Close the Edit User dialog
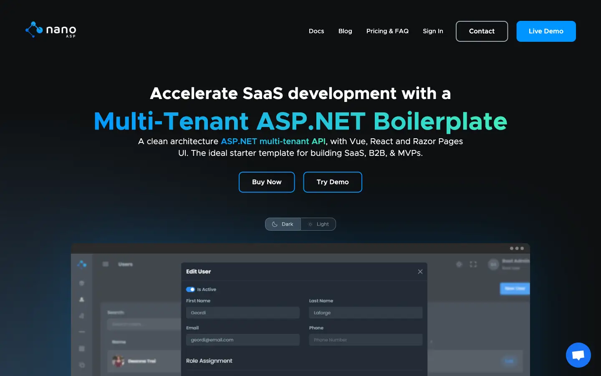The height and width of the screenshot is (376, 601). [x=420, y=272]
